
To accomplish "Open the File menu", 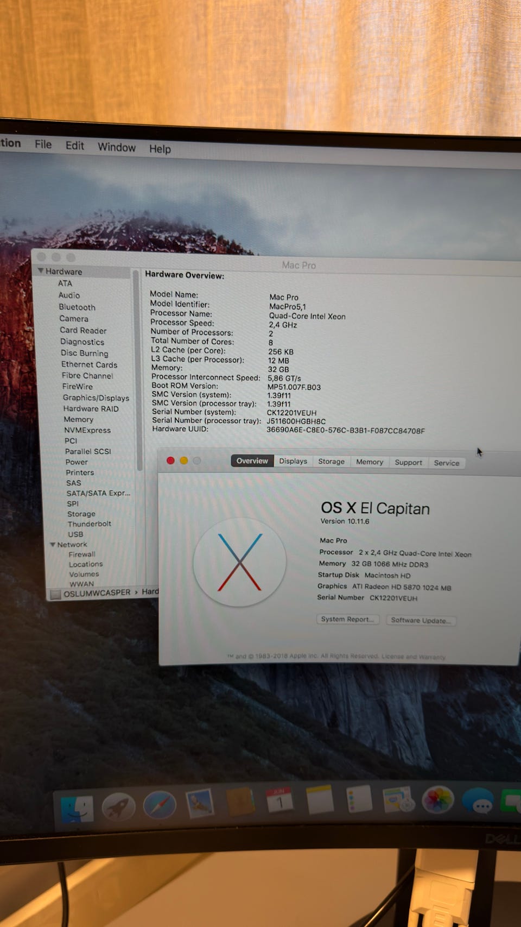I will (43, 144).
